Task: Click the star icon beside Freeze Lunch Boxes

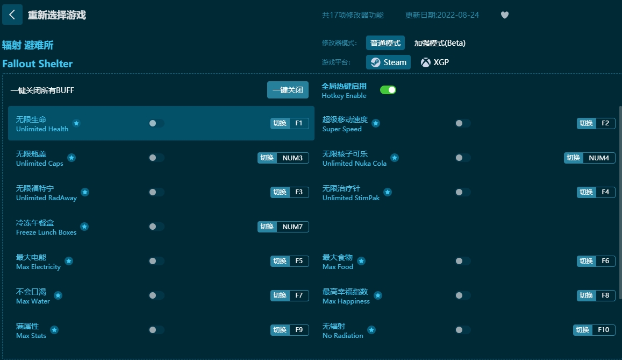Action: tap(84, 227)
